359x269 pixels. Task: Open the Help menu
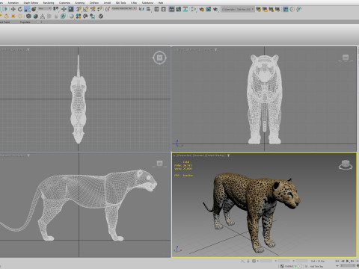(x=161, y=2)
